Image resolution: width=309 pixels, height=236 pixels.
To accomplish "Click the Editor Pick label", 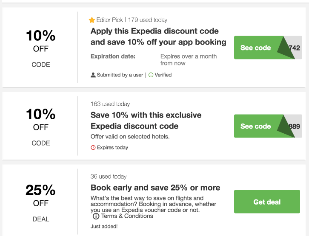I will point(110,20).
